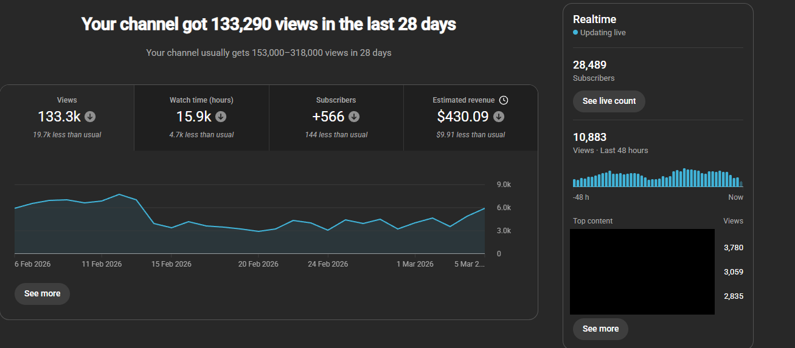The height and width of the screenshot is (348, 795).
Task: Click the line chart peak near 11 Feb 2026
Action: 119,194
